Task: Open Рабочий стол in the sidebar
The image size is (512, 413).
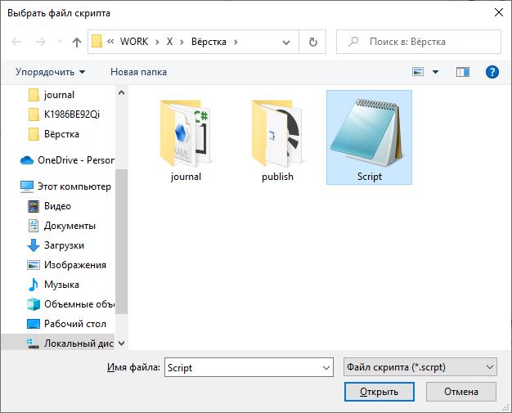Action: click(66, 324)
